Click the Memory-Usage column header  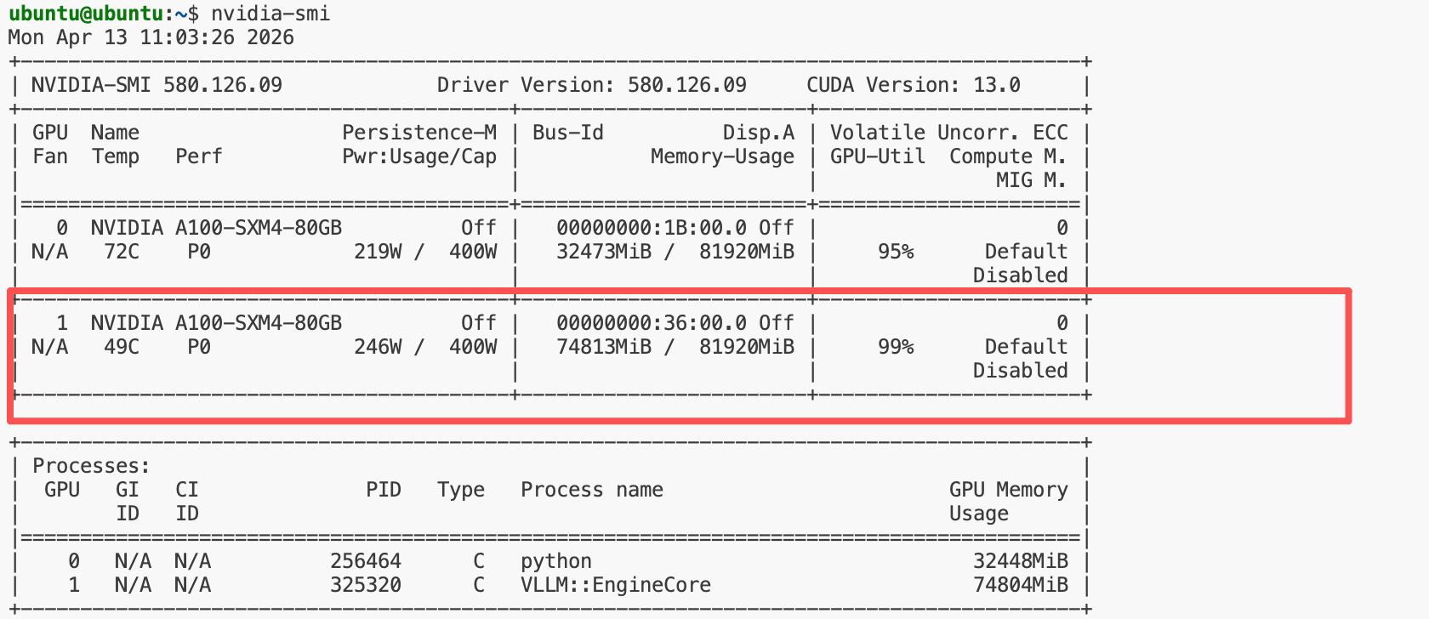coord(722,156)
